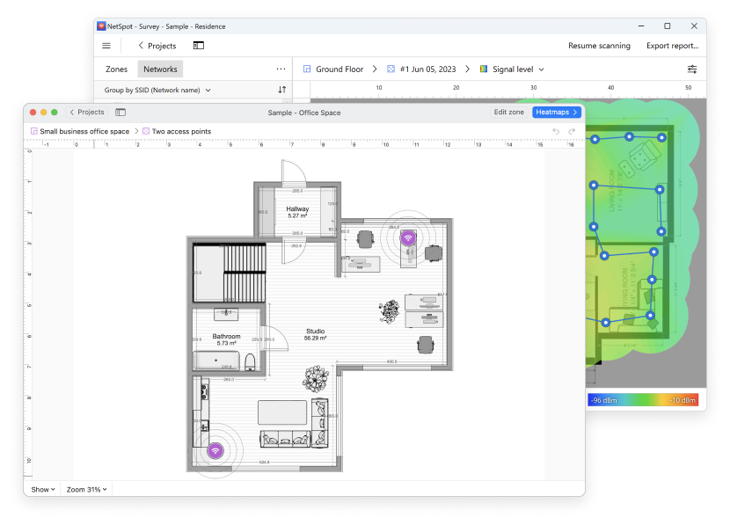Screen dimensions: 730x525
Task: Click the Resume scanning button
Action: coord(599,46)
